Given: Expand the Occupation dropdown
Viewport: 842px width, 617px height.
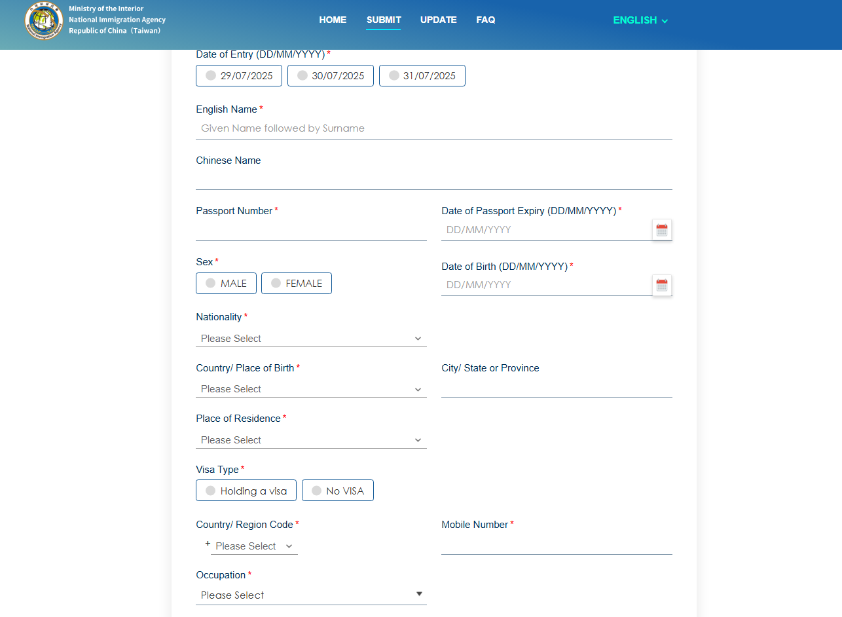Looking at the screenshot, I should click(x=311, y=595).
